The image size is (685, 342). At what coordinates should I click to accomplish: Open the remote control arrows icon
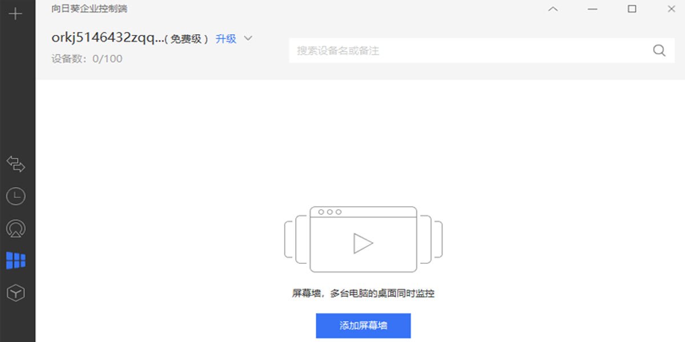coord(15,164)
